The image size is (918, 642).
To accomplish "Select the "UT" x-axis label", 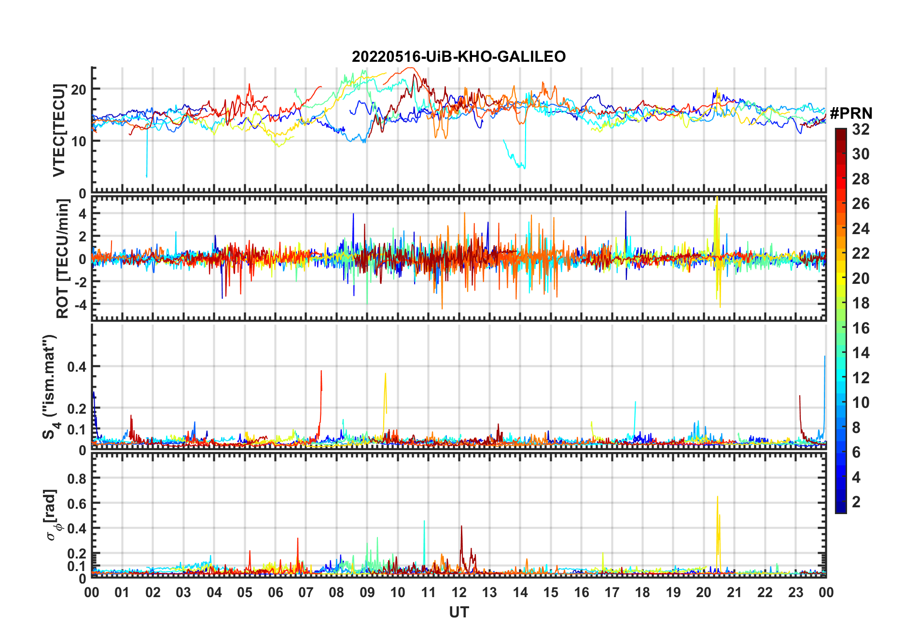I will (459, 613).
